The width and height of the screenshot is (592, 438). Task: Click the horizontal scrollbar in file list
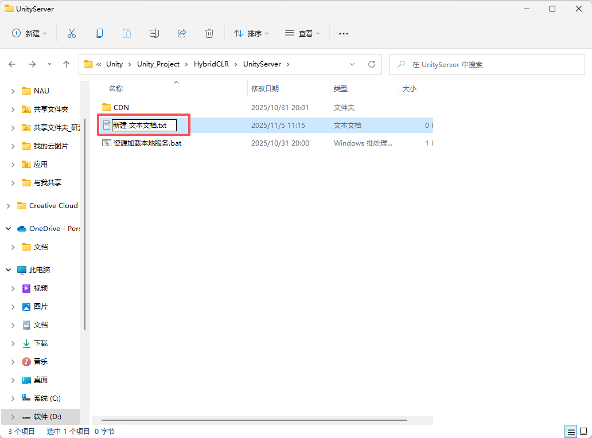click(x=254, y=420)
